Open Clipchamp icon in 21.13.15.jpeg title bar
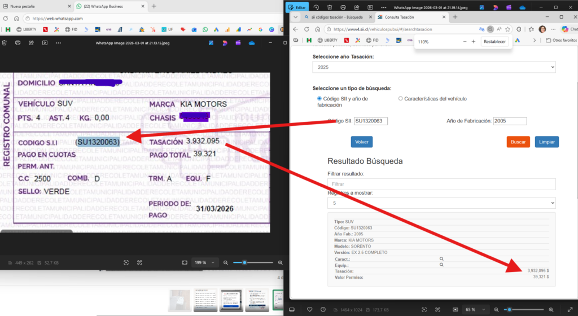The height and width of the screenshot is (316, 578). (x=239, y=43)
